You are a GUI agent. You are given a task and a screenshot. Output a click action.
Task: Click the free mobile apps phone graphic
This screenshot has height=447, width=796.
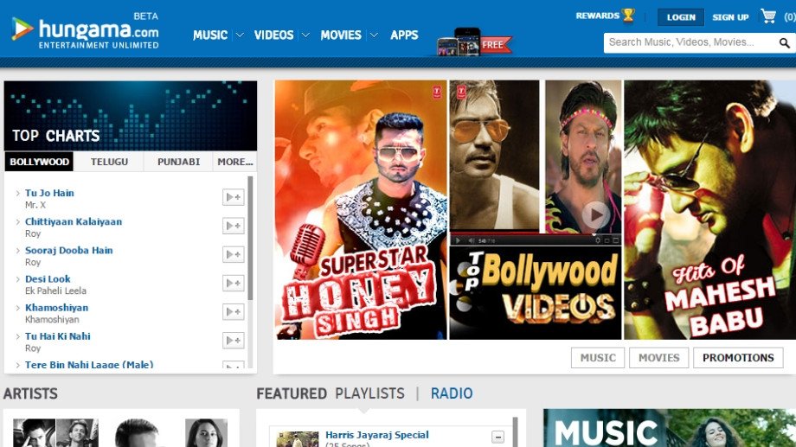pyautogui.click(x=474, y=42)
